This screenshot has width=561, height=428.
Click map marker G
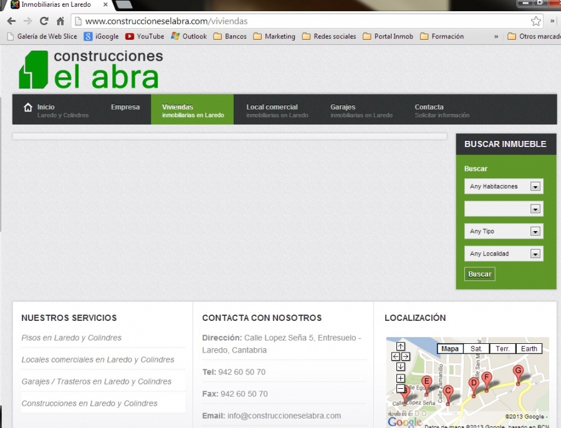pos(518,373)
